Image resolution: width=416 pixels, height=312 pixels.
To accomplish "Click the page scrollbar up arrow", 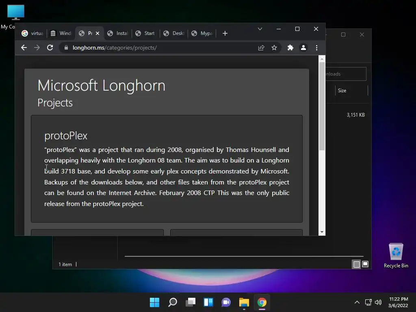I will tap(322, 59).
